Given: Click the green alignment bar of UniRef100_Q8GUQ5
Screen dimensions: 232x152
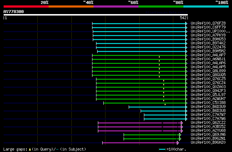Looking at the screenshot, I should point(139,75).
